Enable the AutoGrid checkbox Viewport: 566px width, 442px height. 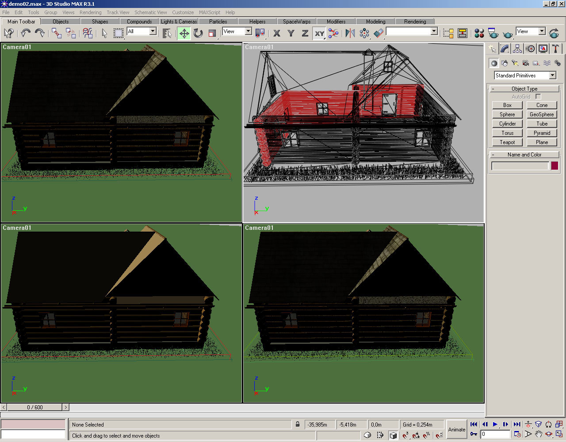538,96
